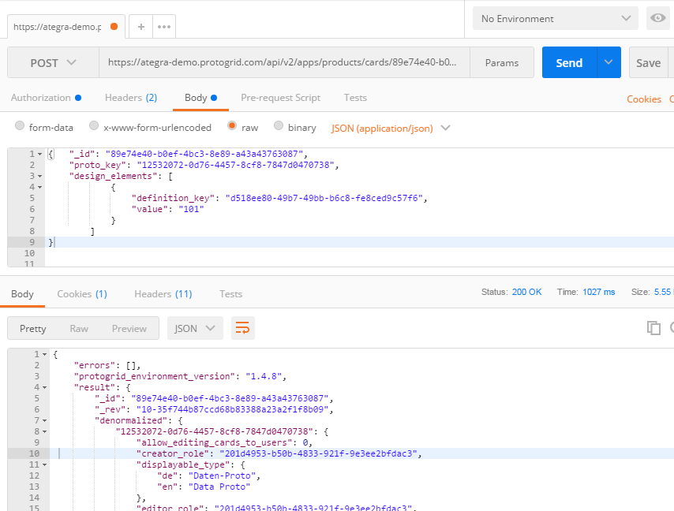The width and height of the screenshot is (674, 511).
Task: Click the orange unsaved dot on request tab
Action: [114, 27]
